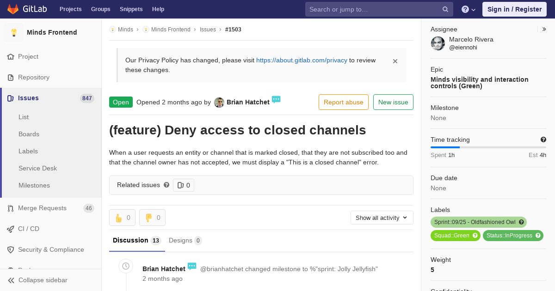This screenshot has height=291, width=555.
Task: Click the Repository document icon
Action: 10,77
